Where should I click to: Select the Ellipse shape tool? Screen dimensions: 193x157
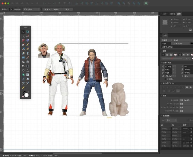23,71
